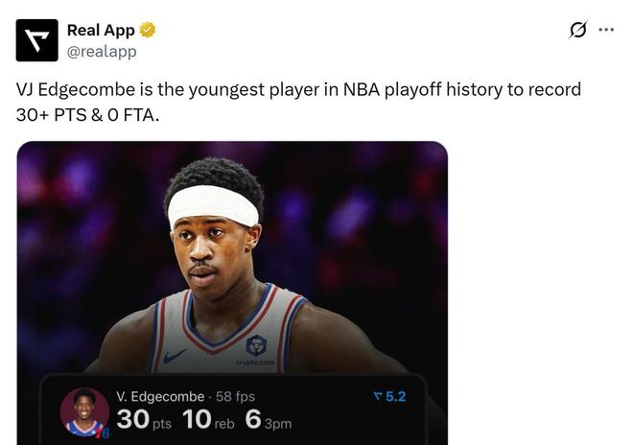The image size is (633, 445).
Task: Click the small player headshot in stat card
Action: (x=84, y=411)
